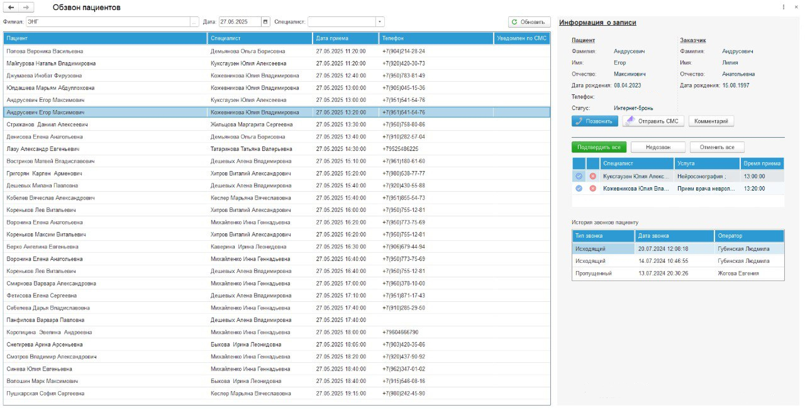Cancel Куксгаузен appointment with red X icon
The width and height of the screenshot is (805, 410).
592,177
